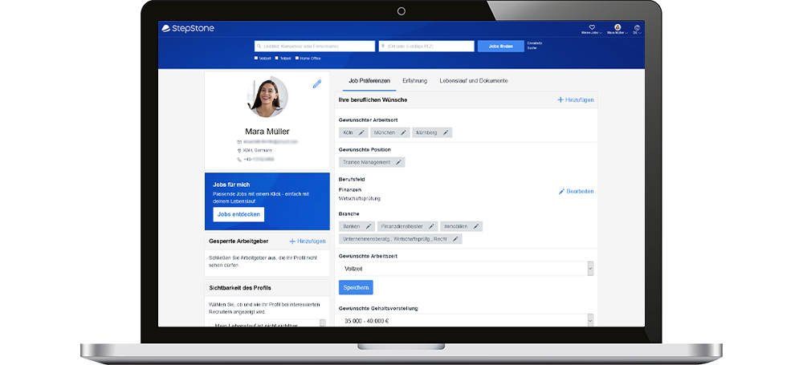Screen dimensions: 803x365
Task: Click the pencil on the Nürnberg tag
Action: coord(446,132)
